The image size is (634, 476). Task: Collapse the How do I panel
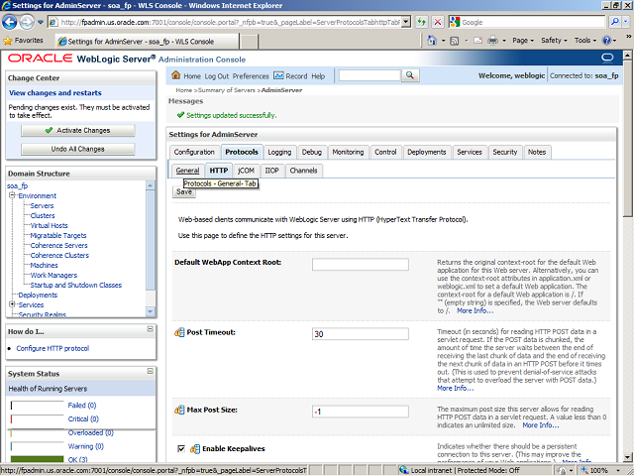[x=150, y=331]
